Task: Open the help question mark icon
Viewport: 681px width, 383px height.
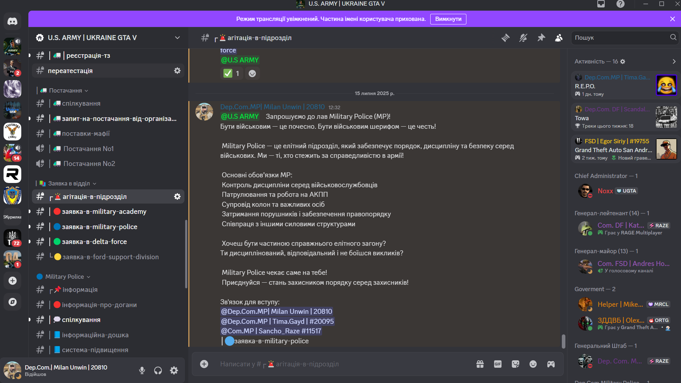Action: tap(620, 4)
